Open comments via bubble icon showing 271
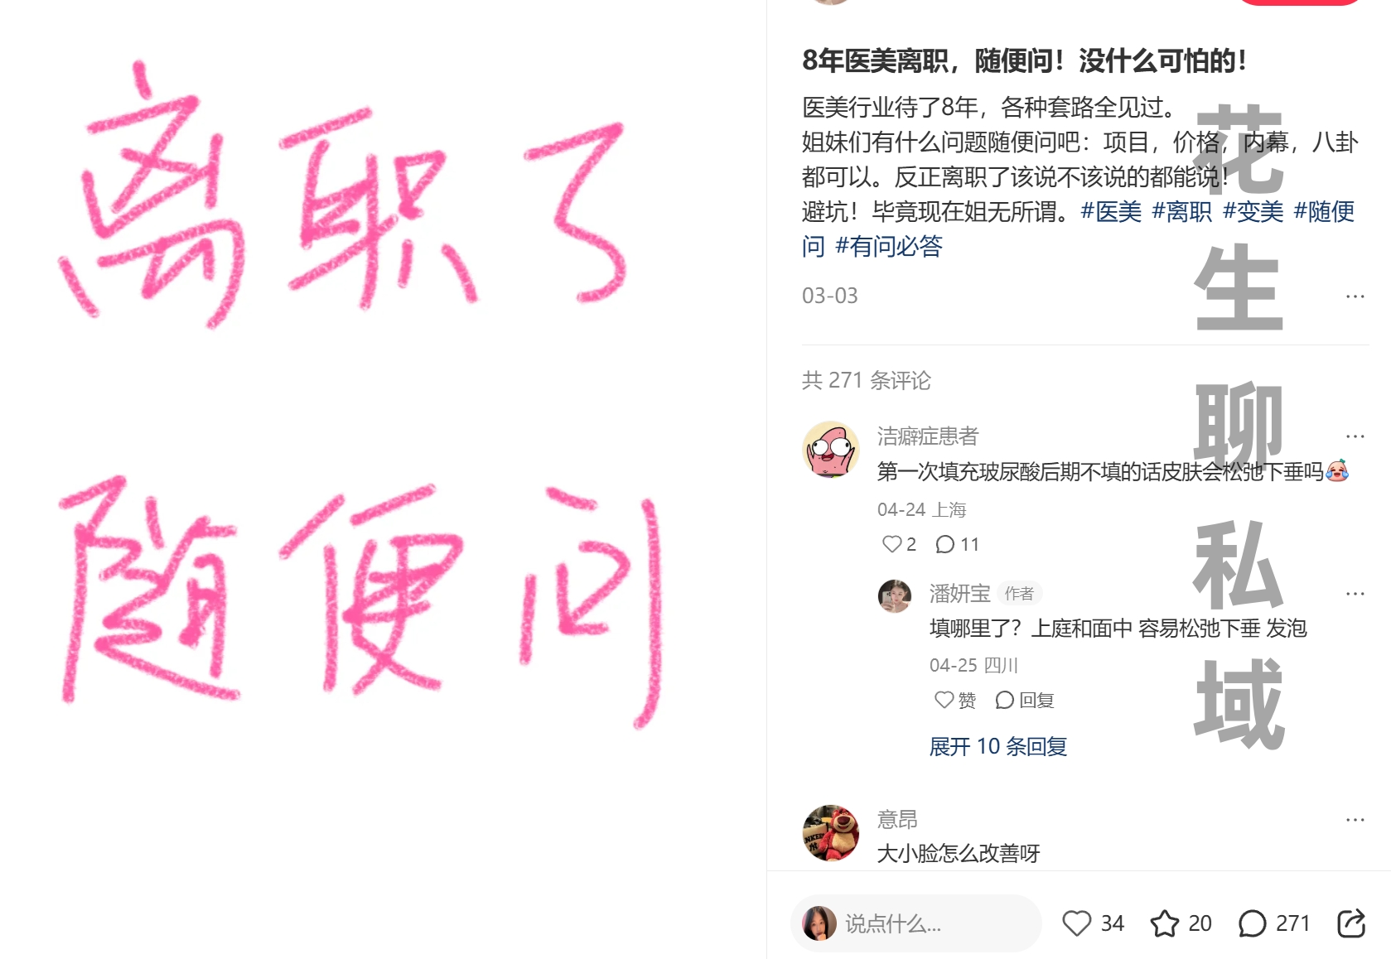Image resolution: width=1391 pixels, height=959 pixels. (1252, 923)
